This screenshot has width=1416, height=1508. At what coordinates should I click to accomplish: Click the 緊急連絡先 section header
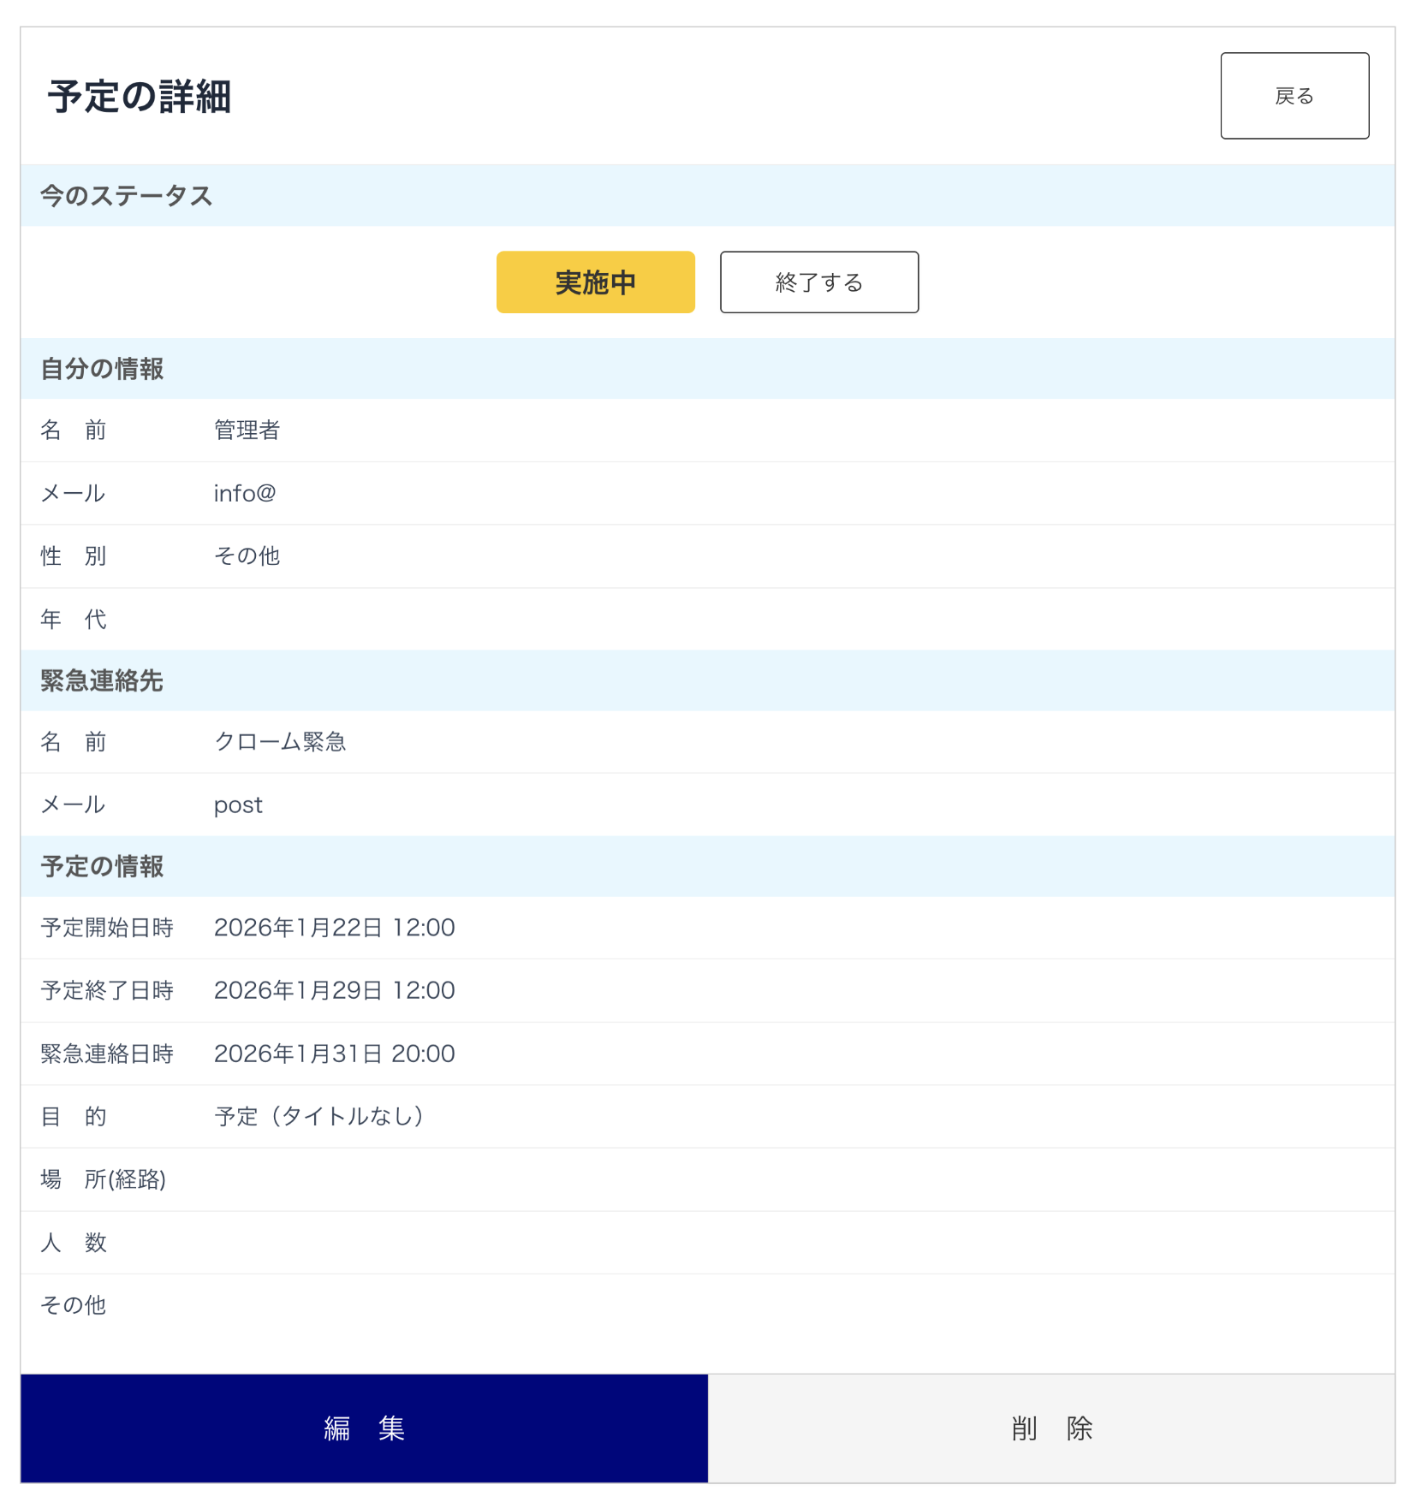[x=102, y=680]
